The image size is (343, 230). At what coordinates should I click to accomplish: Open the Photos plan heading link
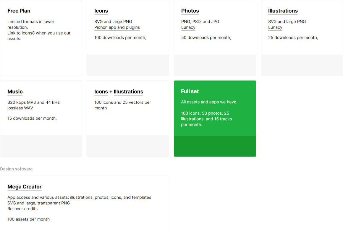coord(190,11)
